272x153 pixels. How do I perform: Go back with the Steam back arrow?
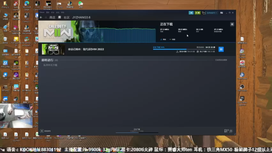(41, 17)
